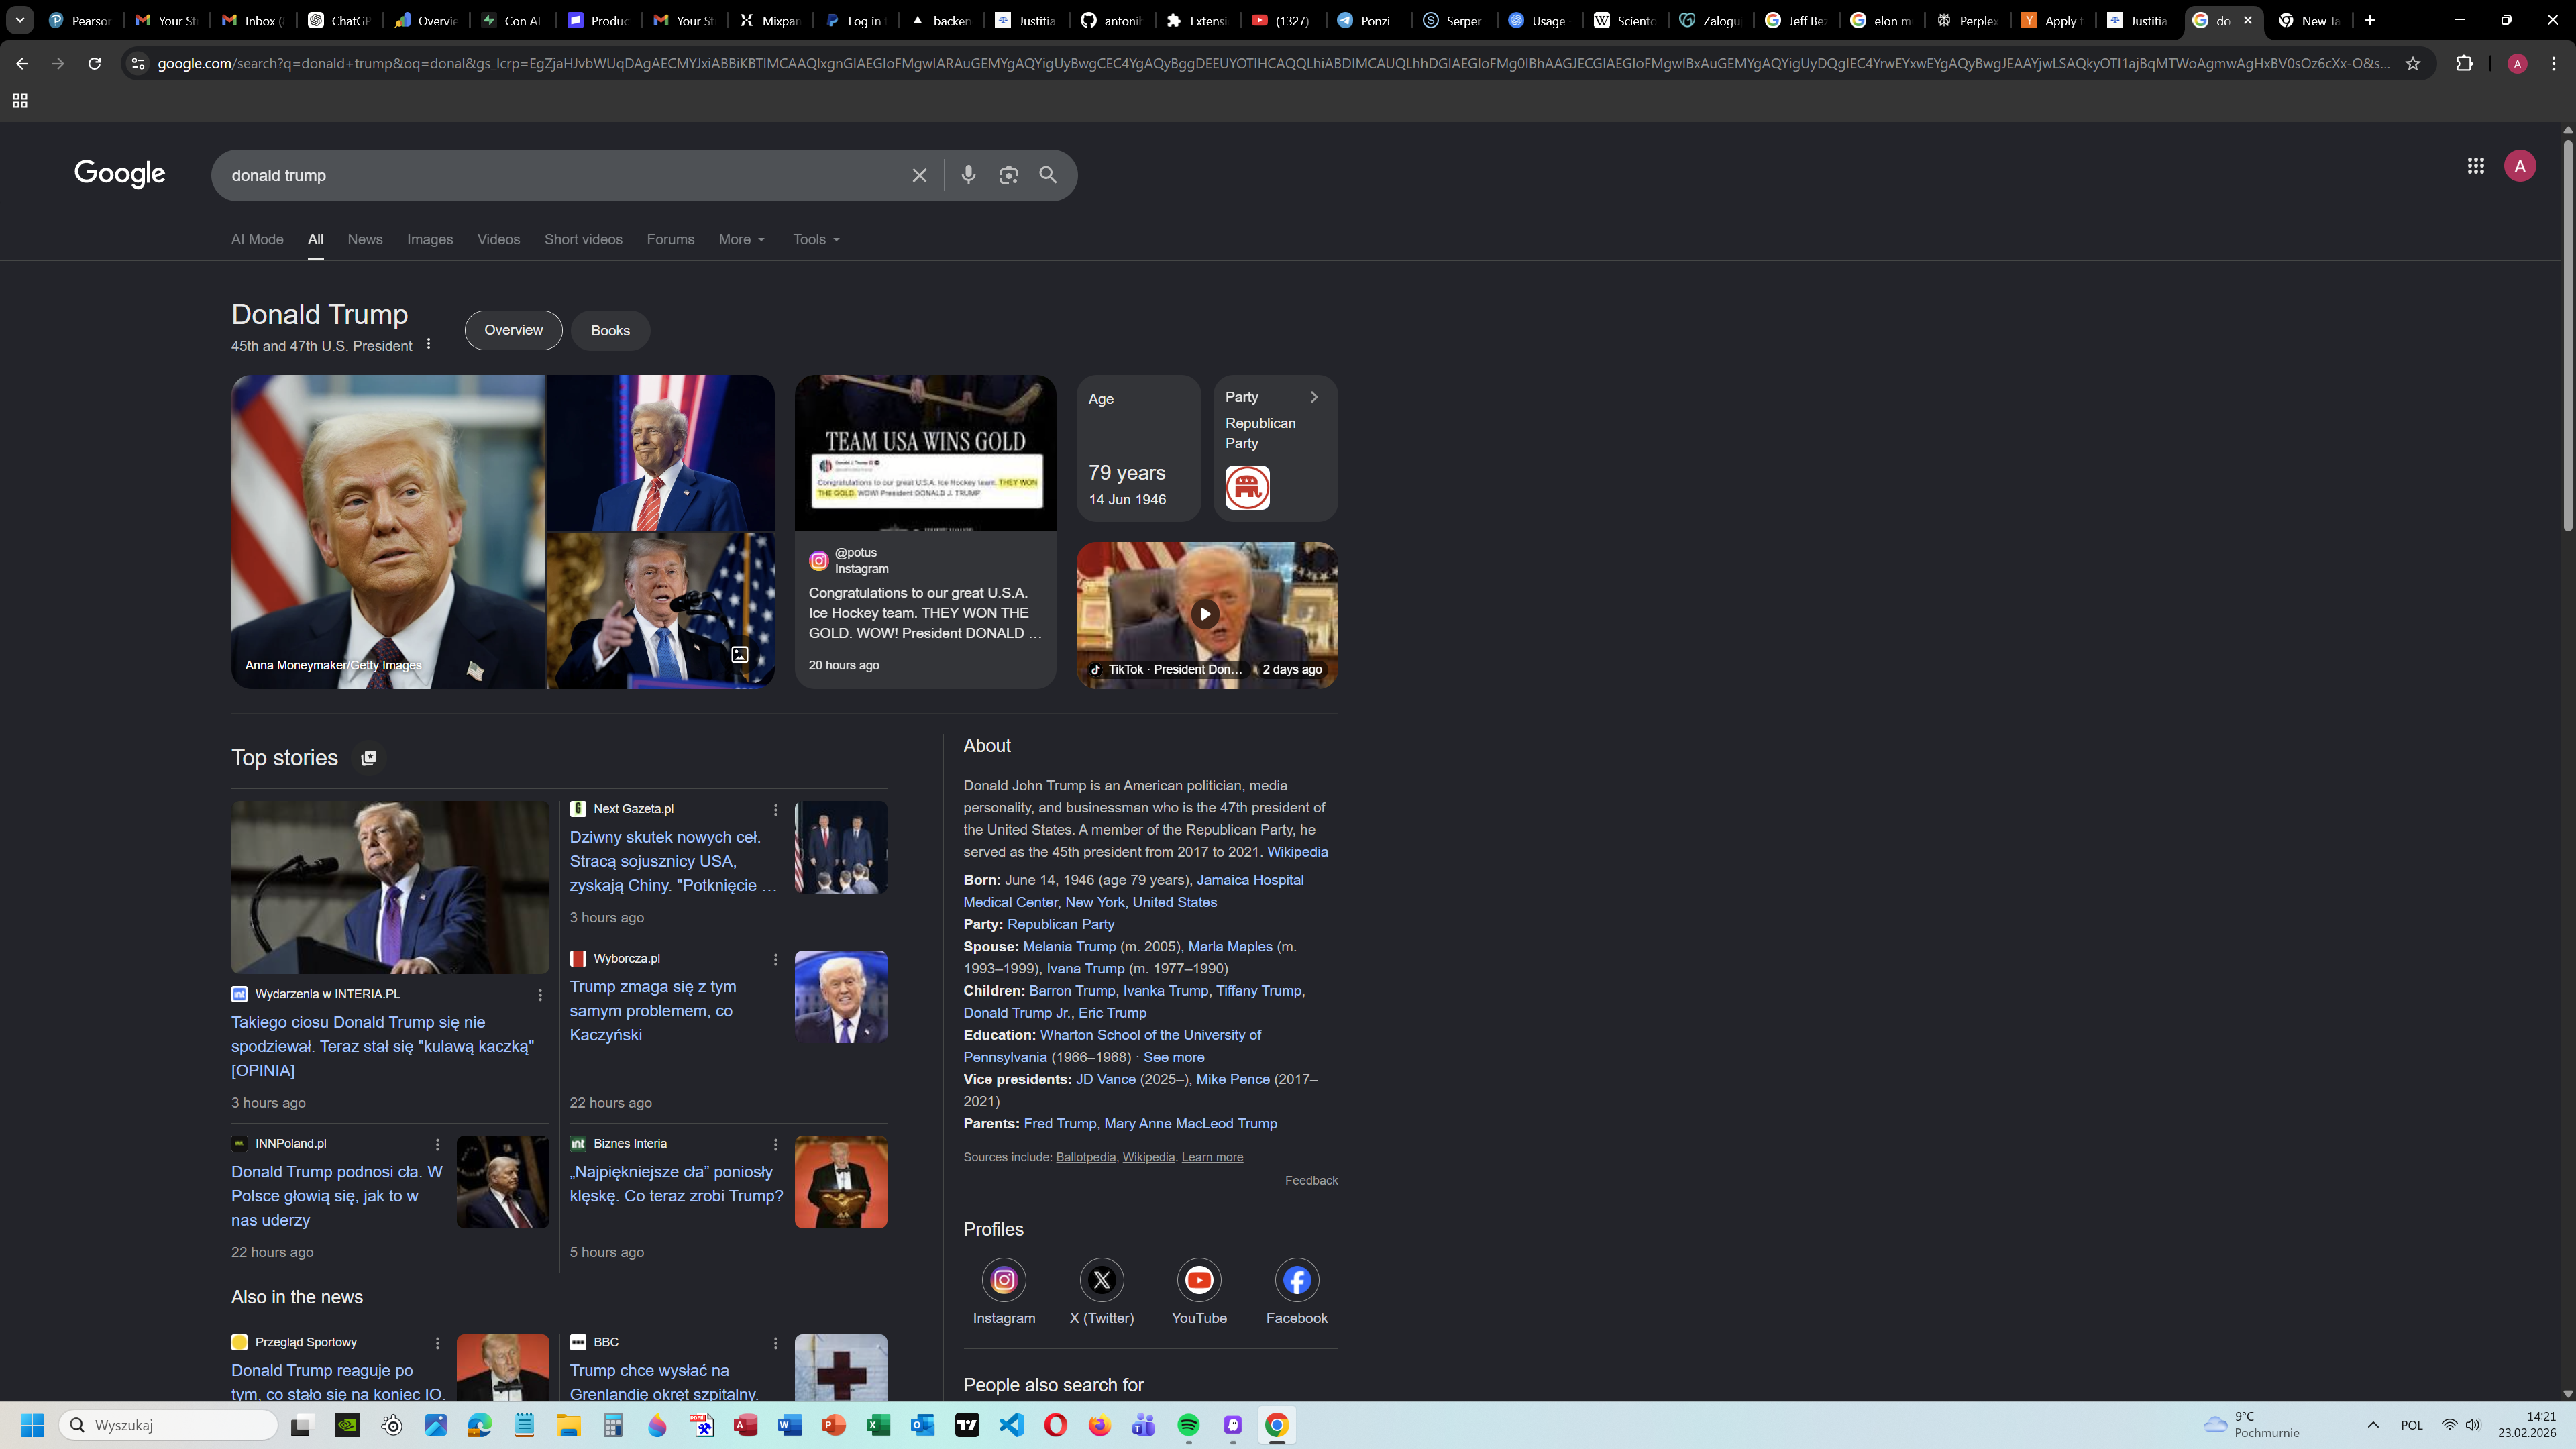Play the TikTok President video

[x=1205, y=613]
